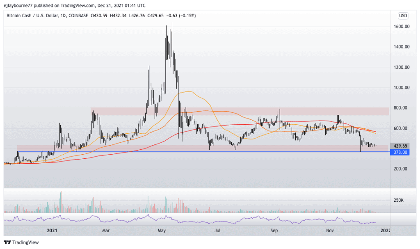Viewport: 420px width, 249px height.
Task: Click the blue 373.00 price line label
Action: tap(400, 152)
